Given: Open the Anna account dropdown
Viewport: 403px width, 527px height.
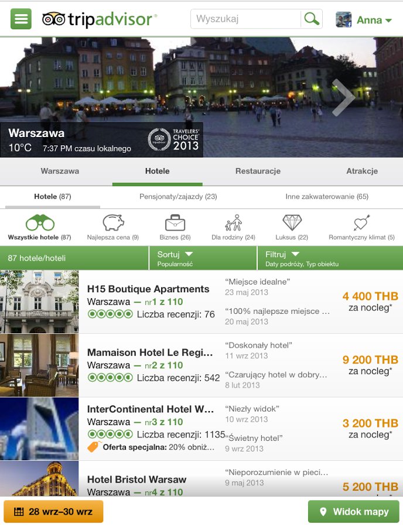Looking at the screenshot, I should 364,20.
